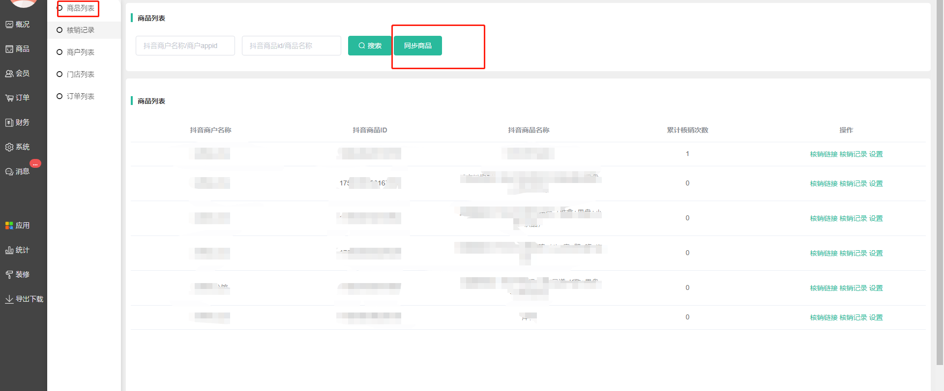This screenshot has width=944, height=391.
Task: Click the 导出下载 export download icon
Action: pyautogui.click(x=9, y=299)
